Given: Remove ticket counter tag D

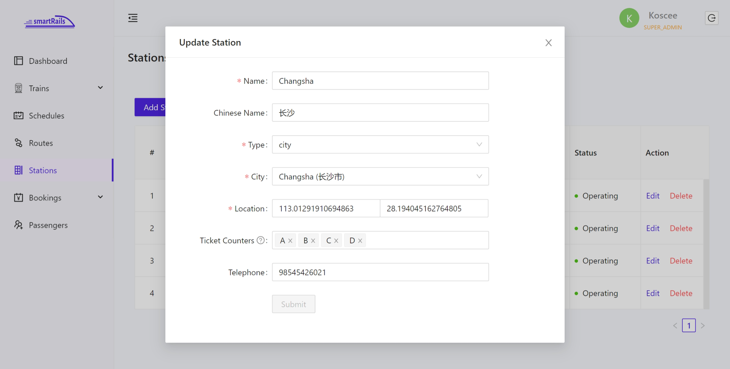Looking at the screenshot, I should (360, 240).
